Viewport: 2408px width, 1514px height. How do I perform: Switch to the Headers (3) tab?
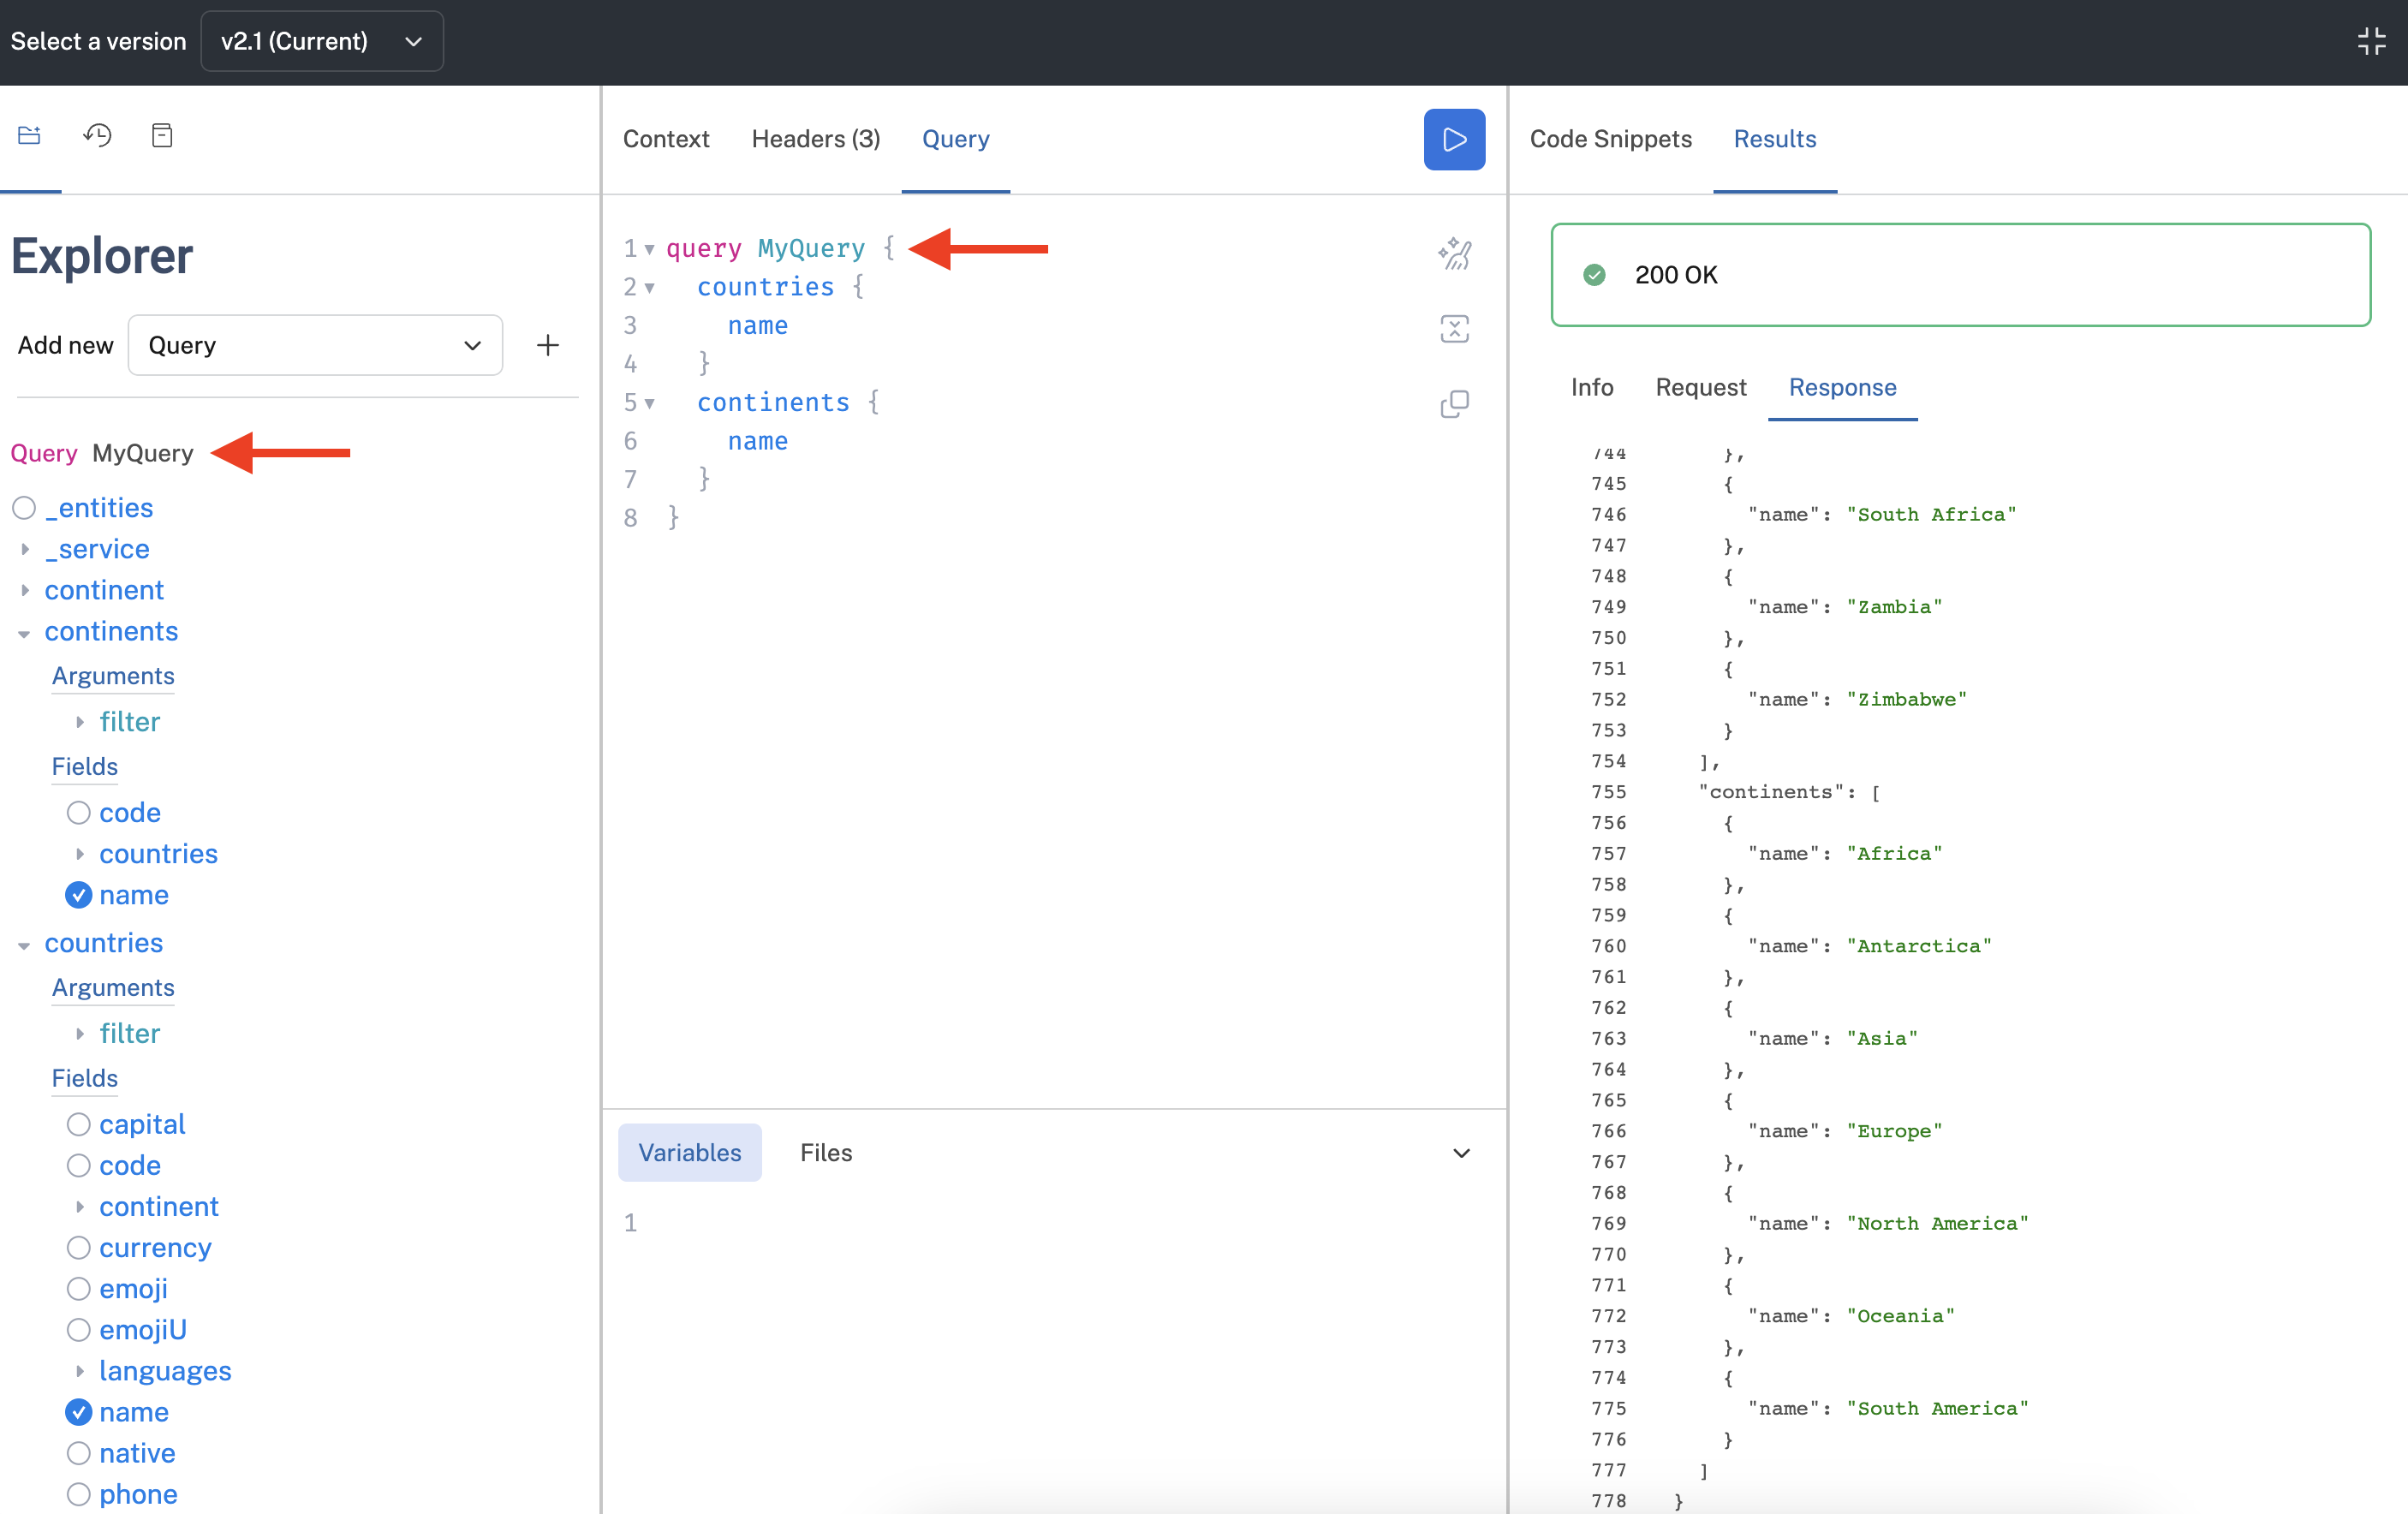click(814, 138)
